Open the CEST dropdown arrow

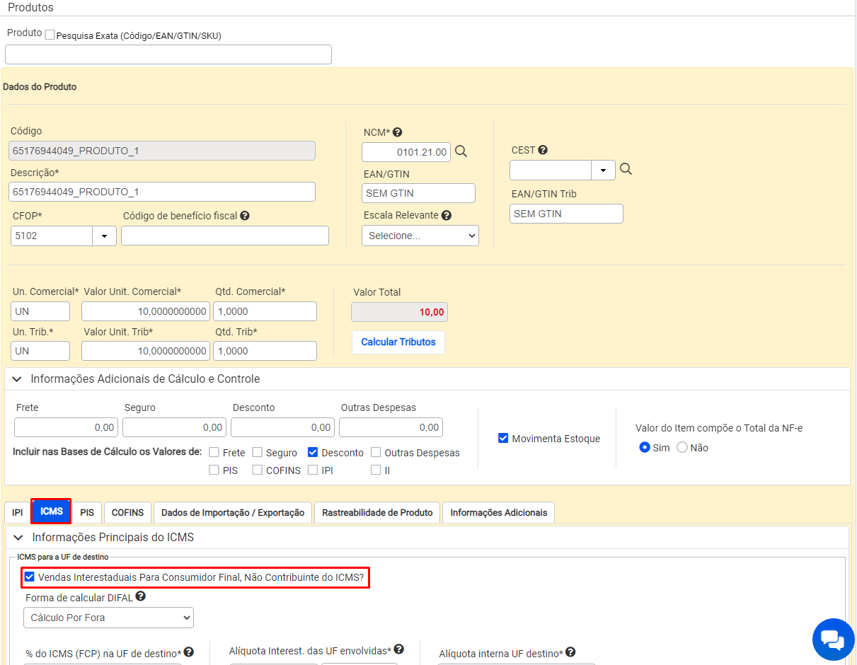tap(603, 170)
